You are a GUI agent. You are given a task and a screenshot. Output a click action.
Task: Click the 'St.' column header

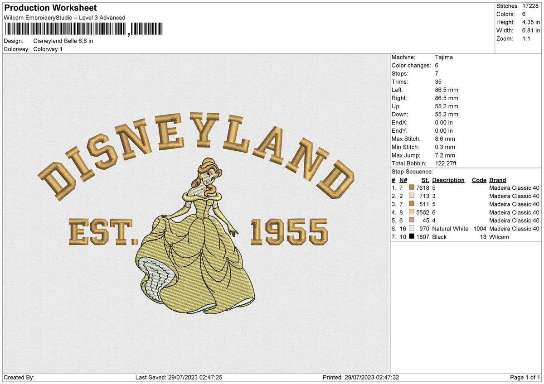pos(426,180)
